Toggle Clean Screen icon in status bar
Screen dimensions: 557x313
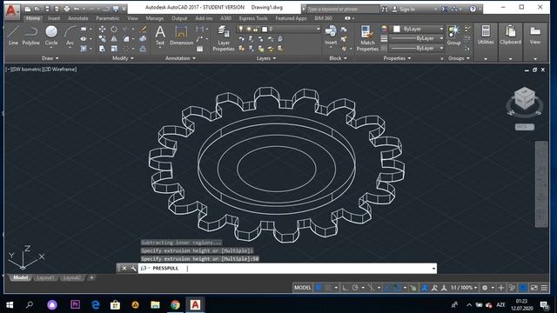tap(534, 288)
